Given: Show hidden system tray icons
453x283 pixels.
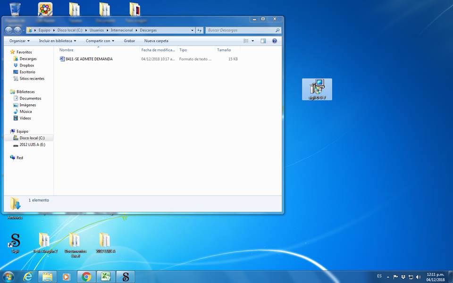Looking at the screenshot, I should 388,277.
